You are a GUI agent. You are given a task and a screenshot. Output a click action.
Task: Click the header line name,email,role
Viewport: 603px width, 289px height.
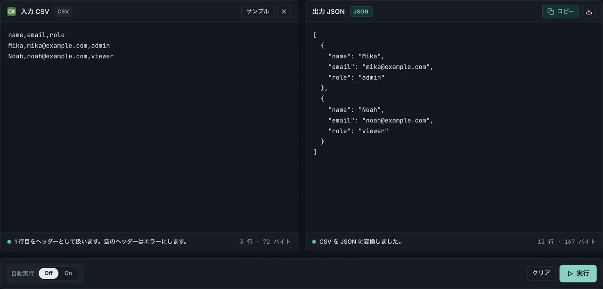36,35
